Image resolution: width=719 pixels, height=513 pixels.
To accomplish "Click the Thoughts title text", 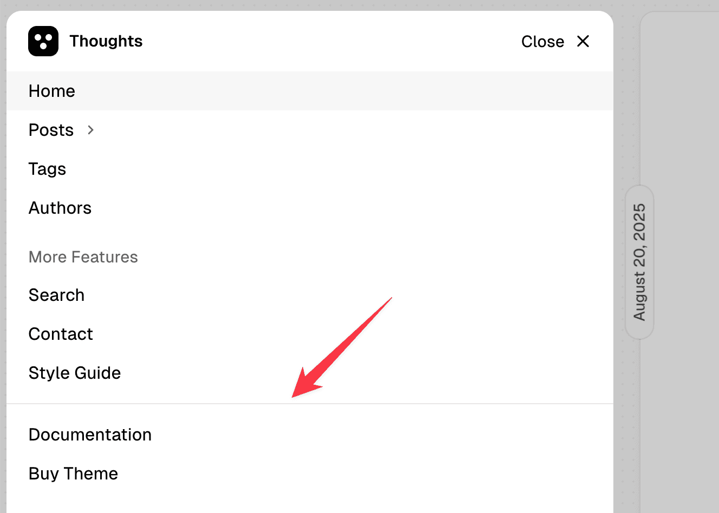I will (106, 41).
